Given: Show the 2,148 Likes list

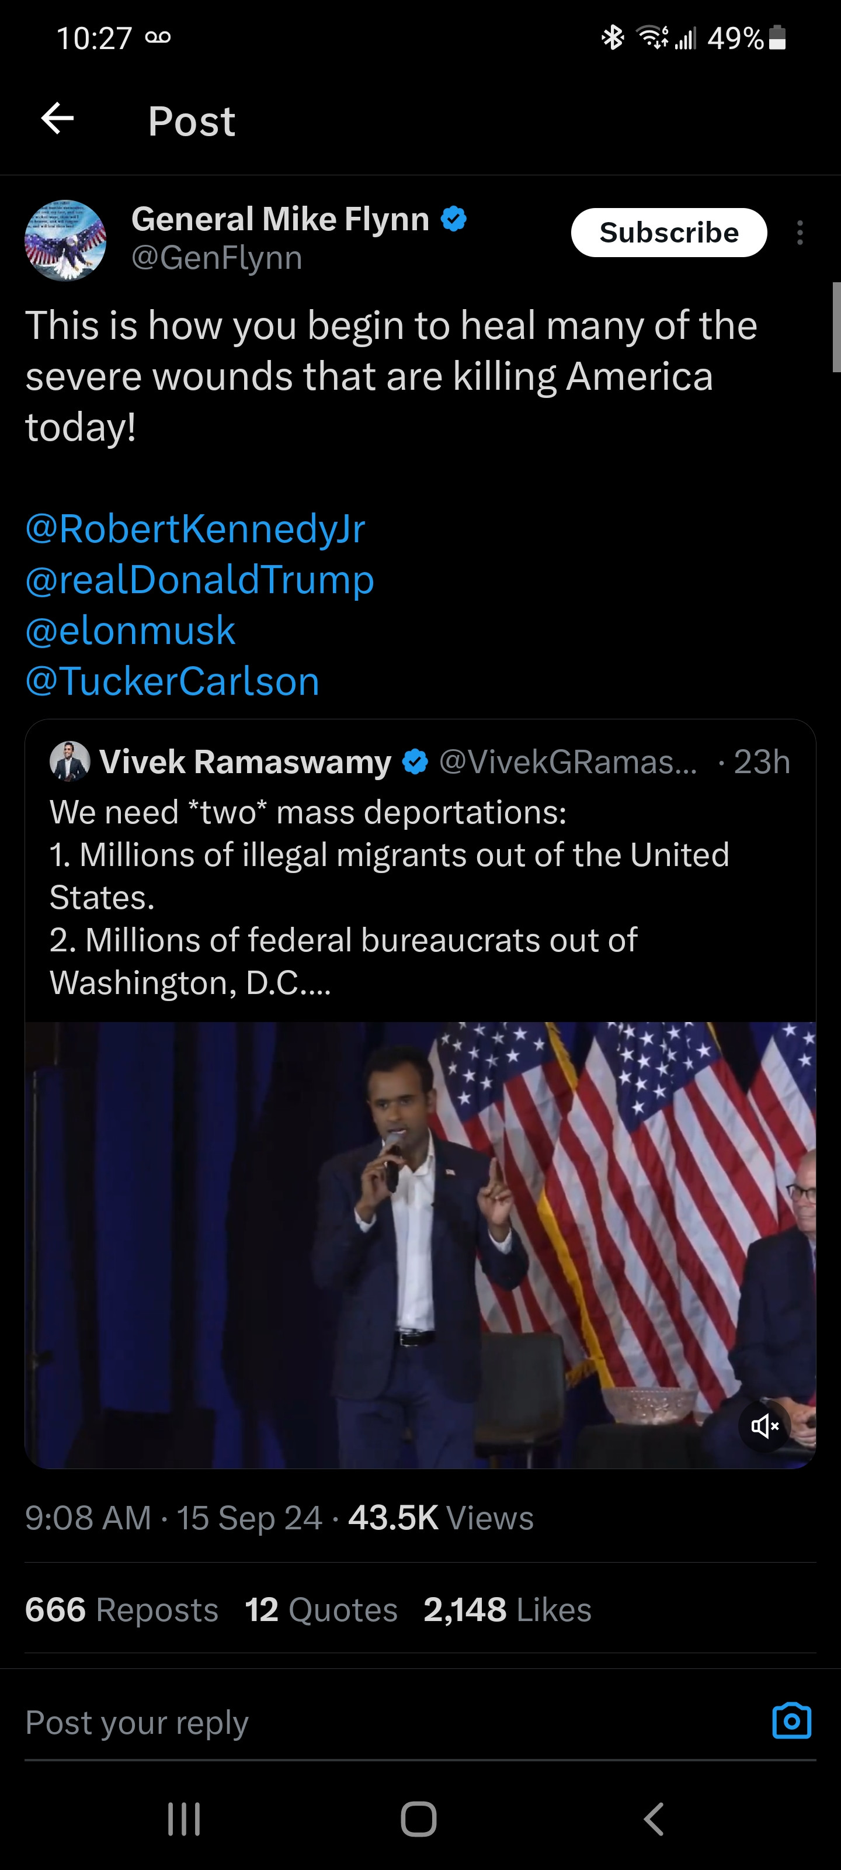Looking at the screenshot, I should [507, 1609].
